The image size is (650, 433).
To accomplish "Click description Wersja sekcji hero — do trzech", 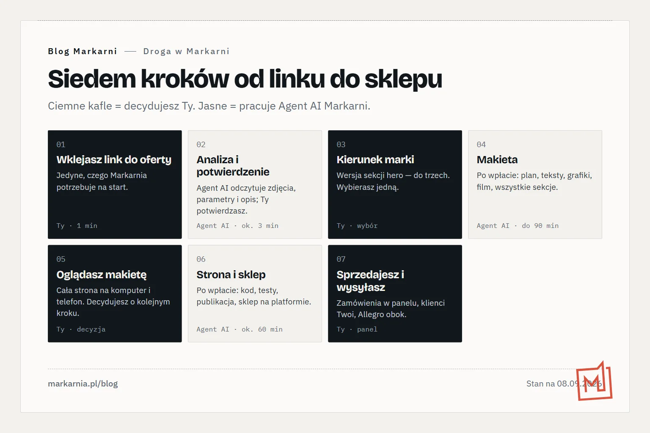I will 393,181.
